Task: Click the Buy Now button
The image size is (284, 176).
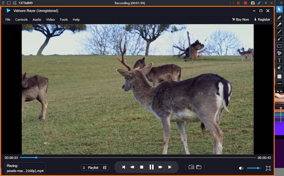Action: [x=240, y=19]
